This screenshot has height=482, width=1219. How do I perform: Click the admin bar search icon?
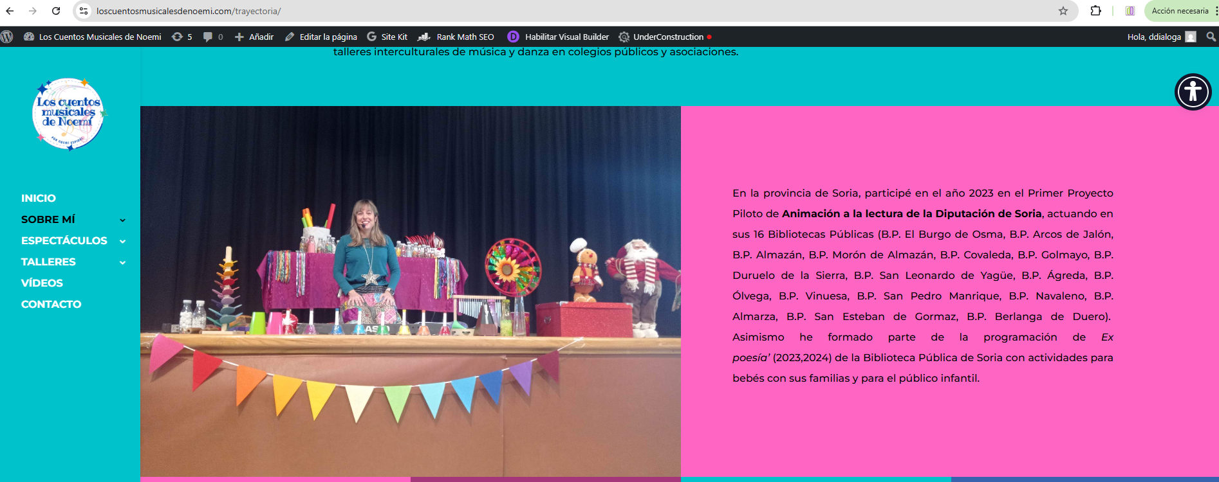[1211, 37]
